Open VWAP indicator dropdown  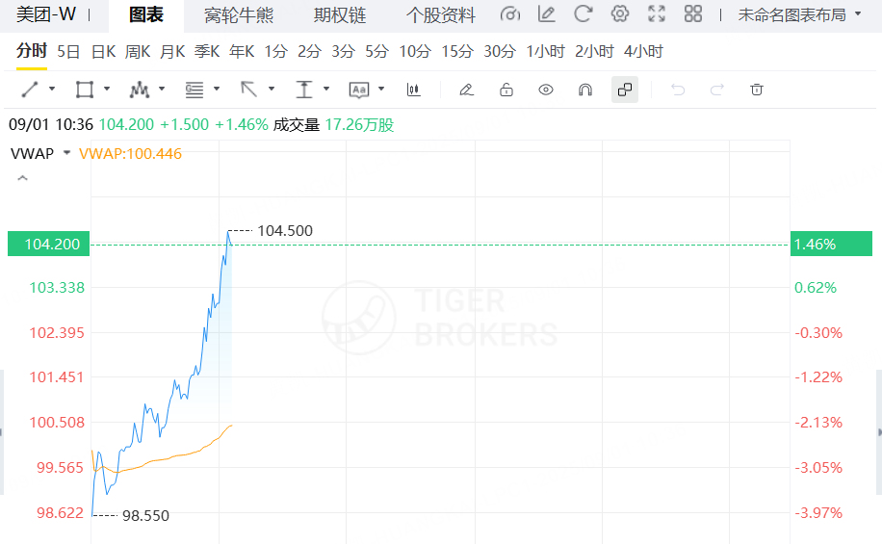[x=67, y=153]
